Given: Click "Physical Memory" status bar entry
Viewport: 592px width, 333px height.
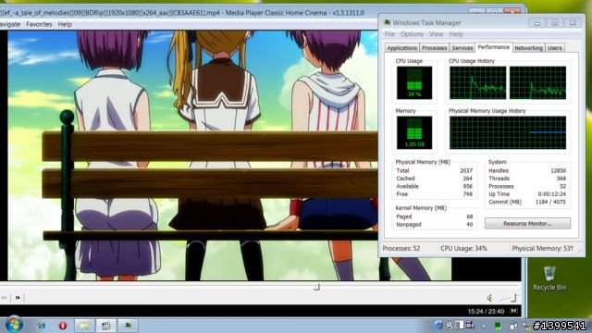Looking at the screenshot, I should tap(542, 249).
